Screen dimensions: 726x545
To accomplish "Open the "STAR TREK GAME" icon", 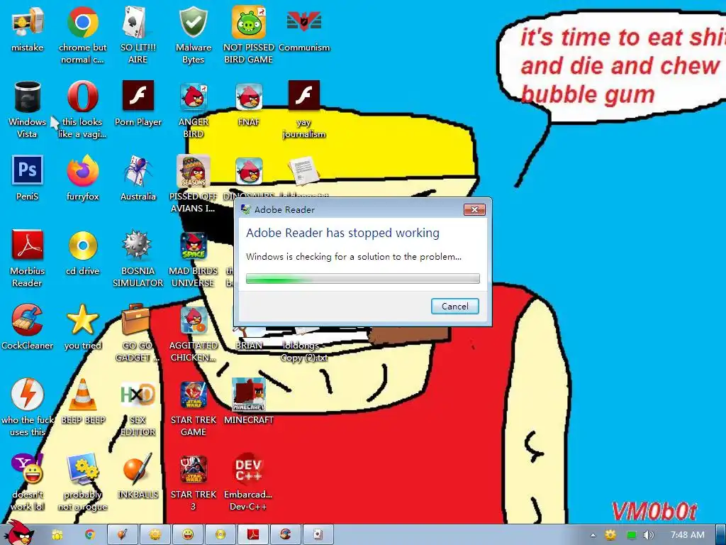I will [193, 408].
